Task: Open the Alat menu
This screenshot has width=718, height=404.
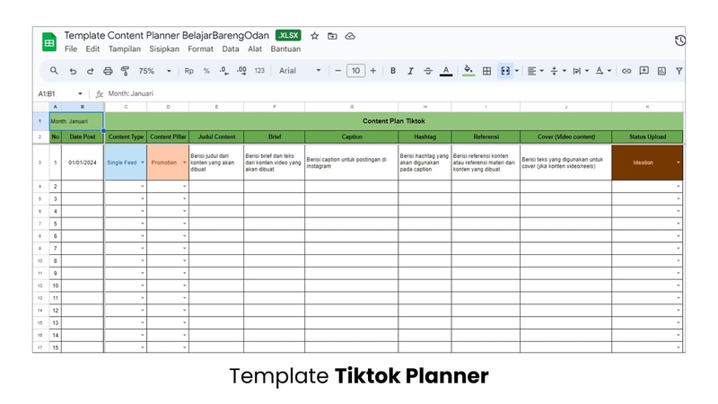Action: coord(255,49)
